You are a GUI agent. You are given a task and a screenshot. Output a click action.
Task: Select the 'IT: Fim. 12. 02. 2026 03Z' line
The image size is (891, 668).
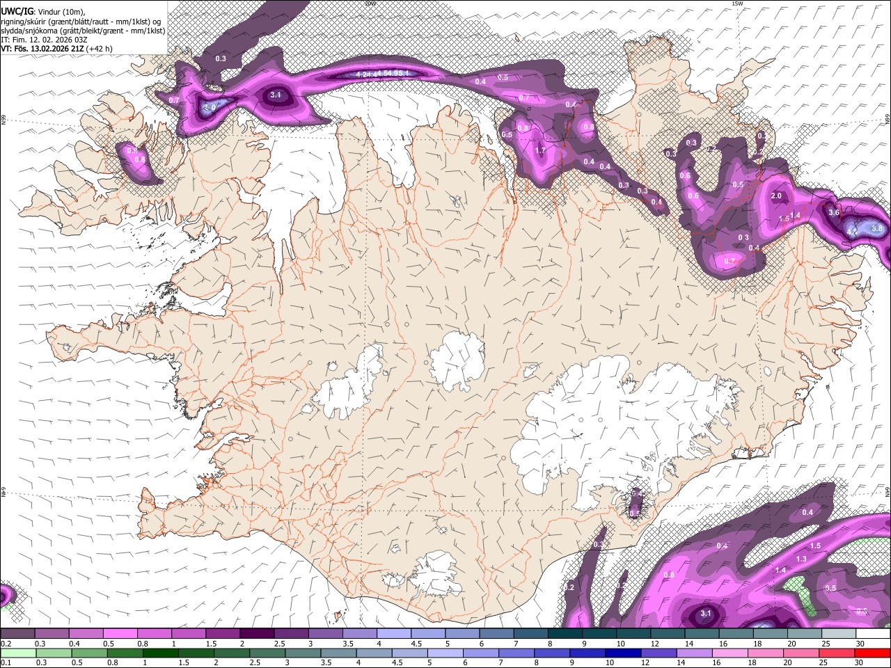point(44,40)
